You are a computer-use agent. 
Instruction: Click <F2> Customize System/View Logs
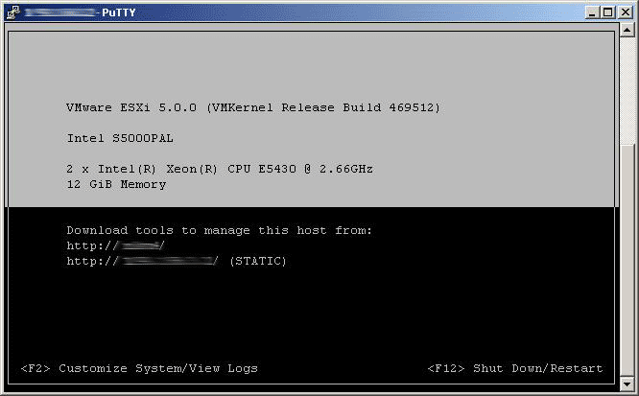(139, 369)
